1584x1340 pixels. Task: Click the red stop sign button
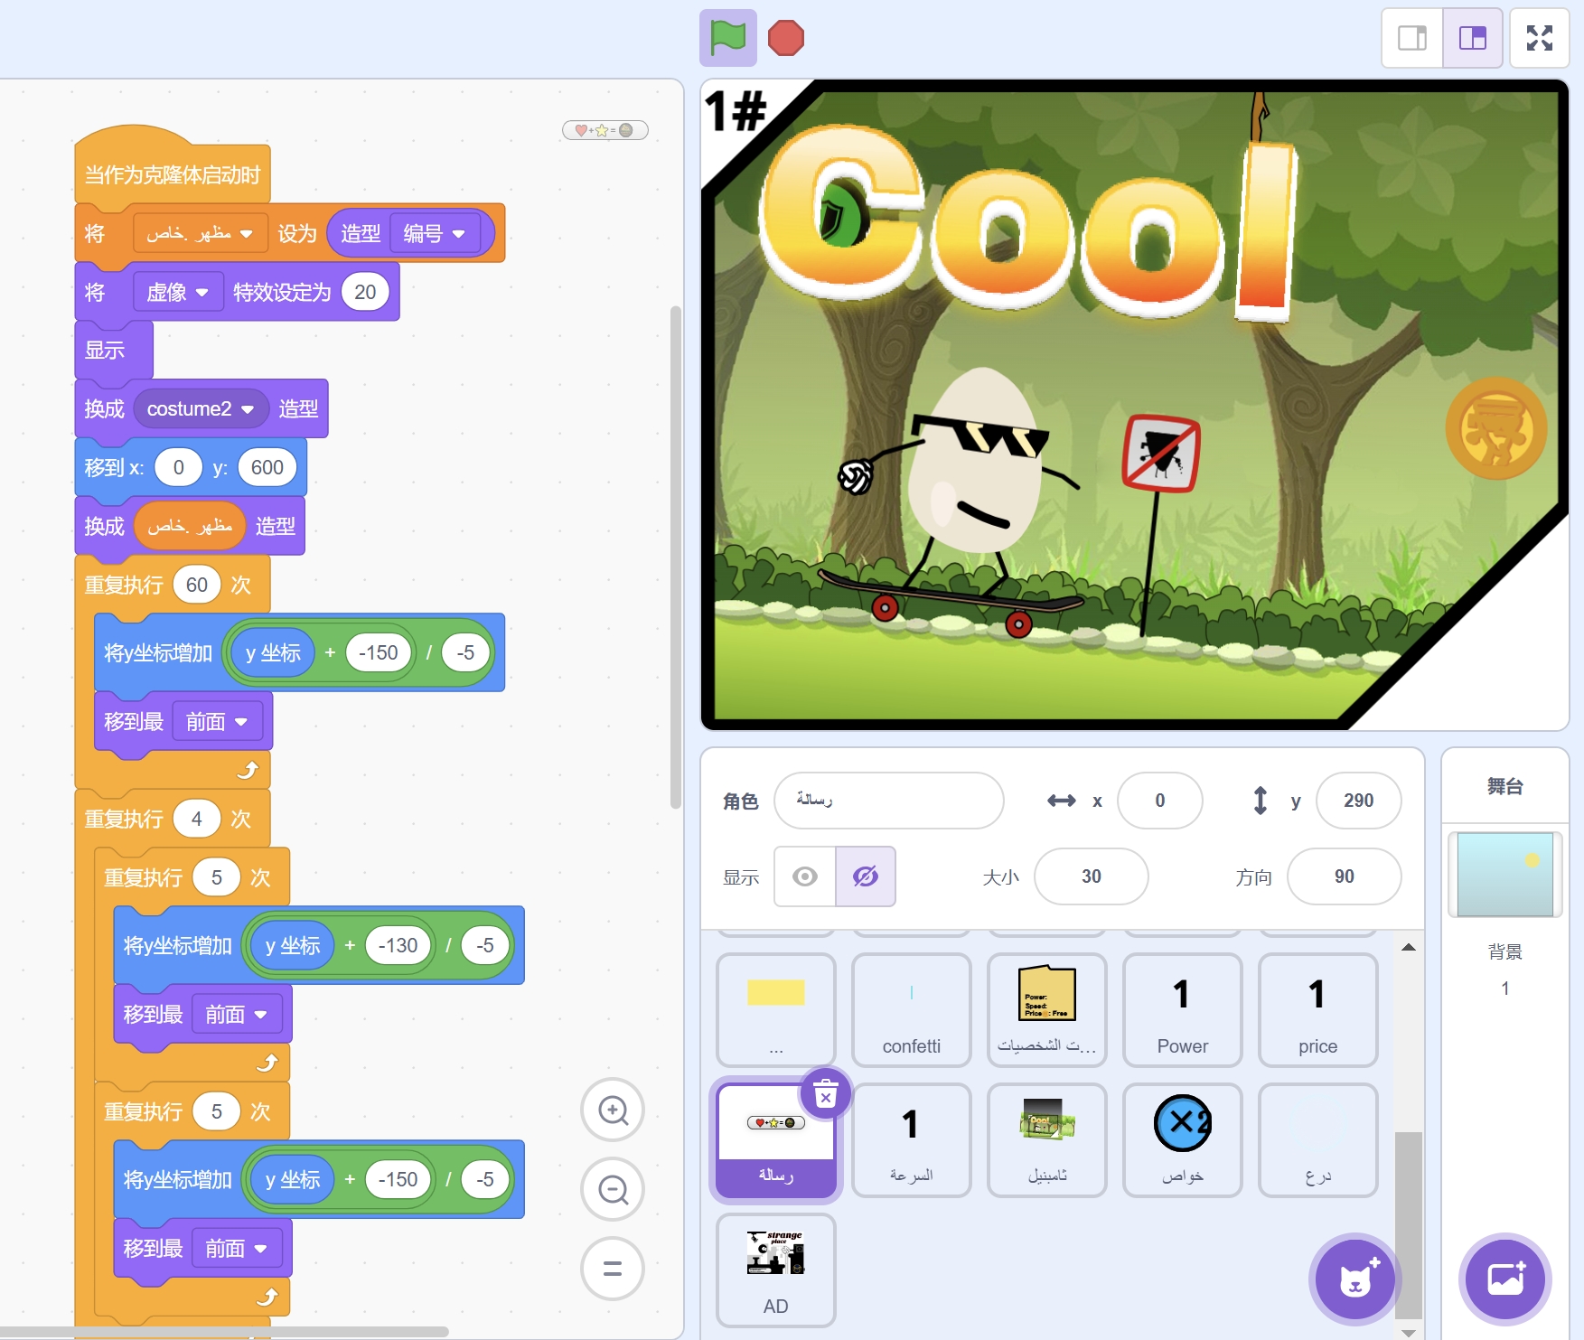(x=785, y=38)
